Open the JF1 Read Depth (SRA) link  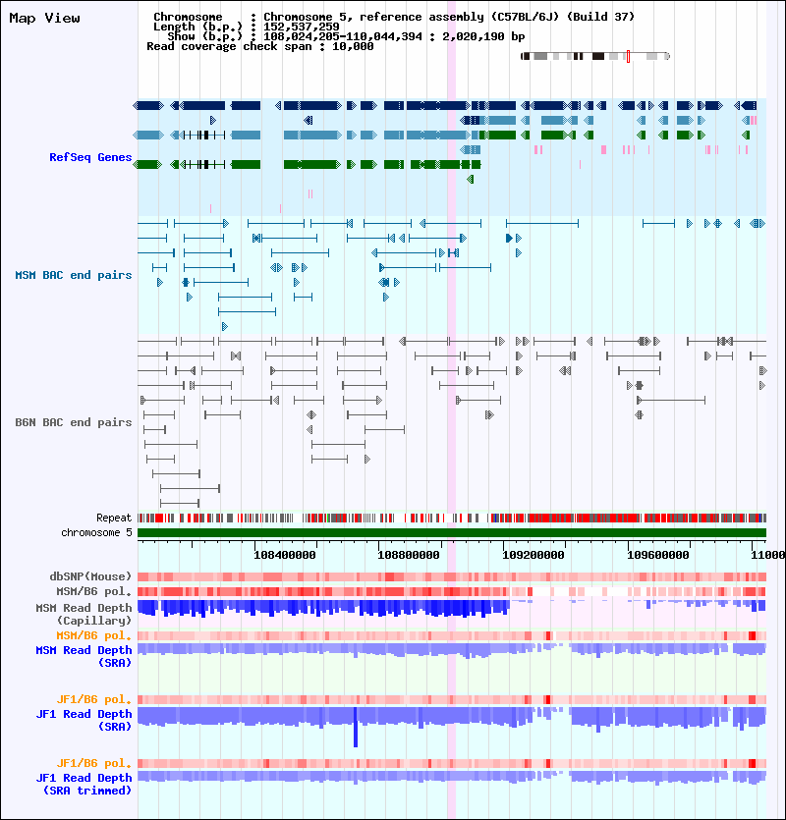pyautogui.click(x=84, y=720)
